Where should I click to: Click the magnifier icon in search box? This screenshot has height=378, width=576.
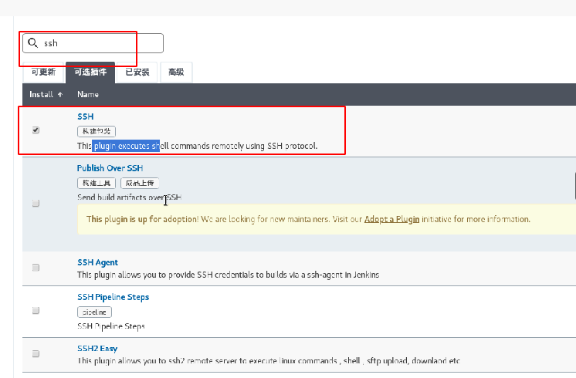(x=32, y=43)
